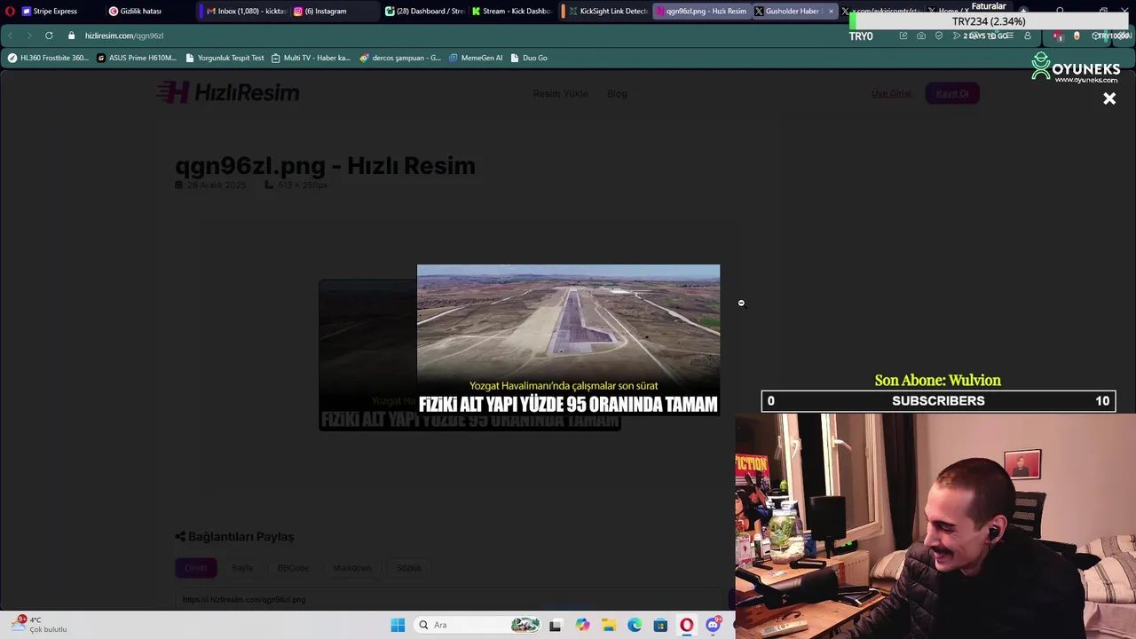The width and height of the screenshot is (1136, 639).
Task: Open the Stream - Kick Dashboard tab
Action: 511,12
